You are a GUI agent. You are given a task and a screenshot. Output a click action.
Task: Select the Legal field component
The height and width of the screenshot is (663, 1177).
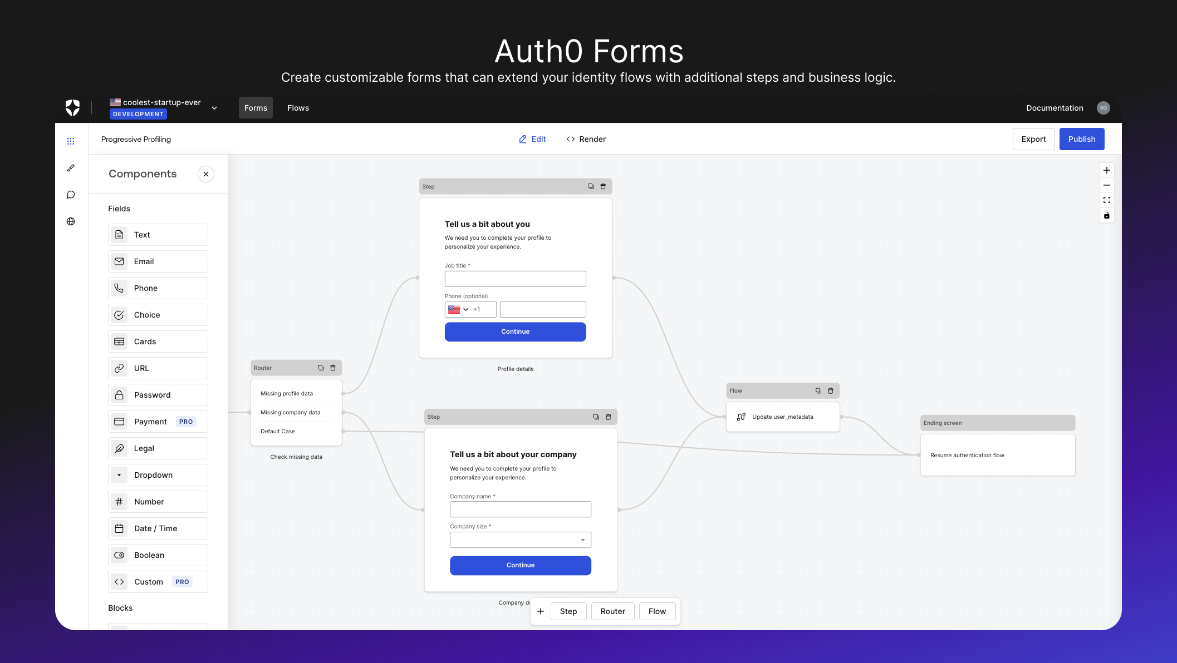pos(158,448)
